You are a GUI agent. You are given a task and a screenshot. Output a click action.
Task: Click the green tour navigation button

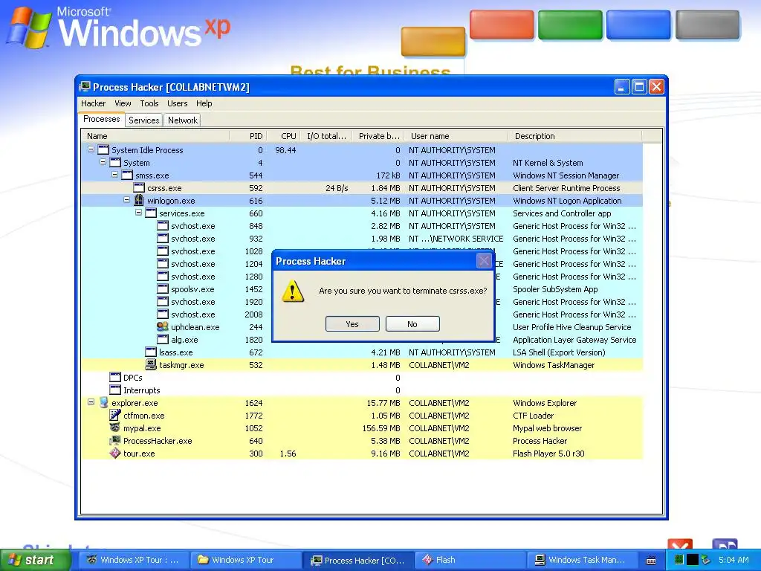[570, 25]
